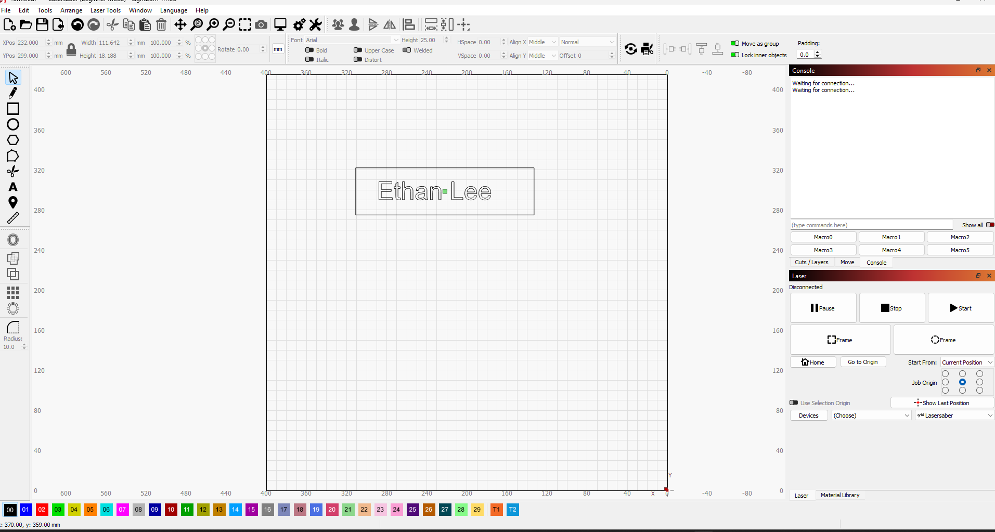
Task: Click the console command input field
Action: [x=871, y=225]
